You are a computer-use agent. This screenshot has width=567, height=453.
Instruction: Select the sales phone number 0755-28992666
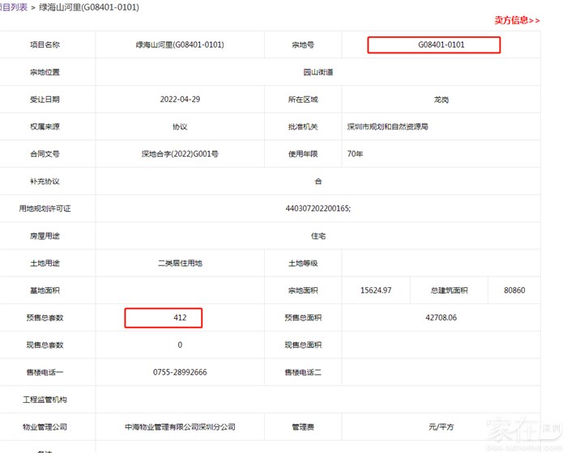(x=180, y=372)
